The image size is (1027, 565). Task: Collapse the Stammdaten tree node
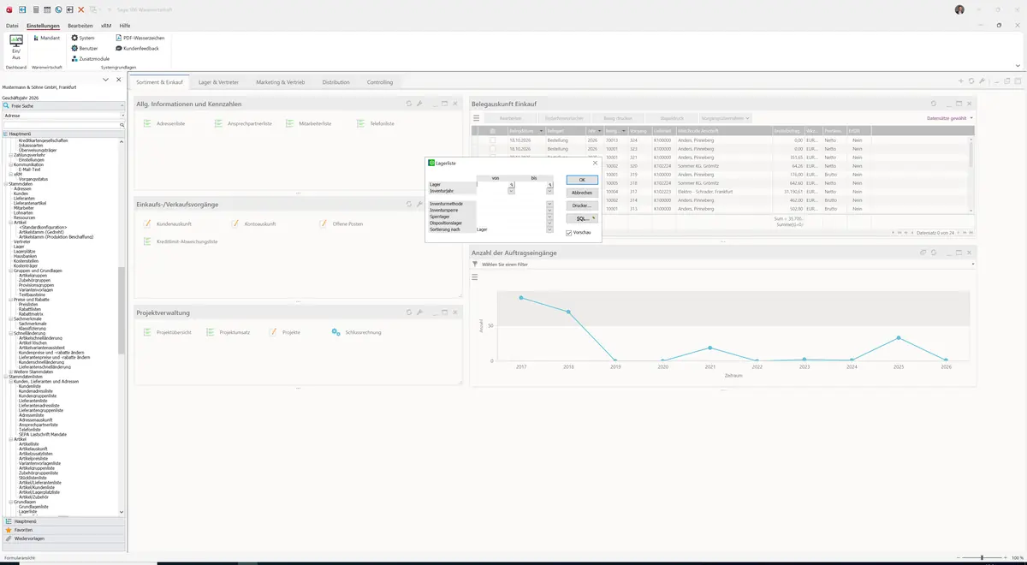[4, 184]
